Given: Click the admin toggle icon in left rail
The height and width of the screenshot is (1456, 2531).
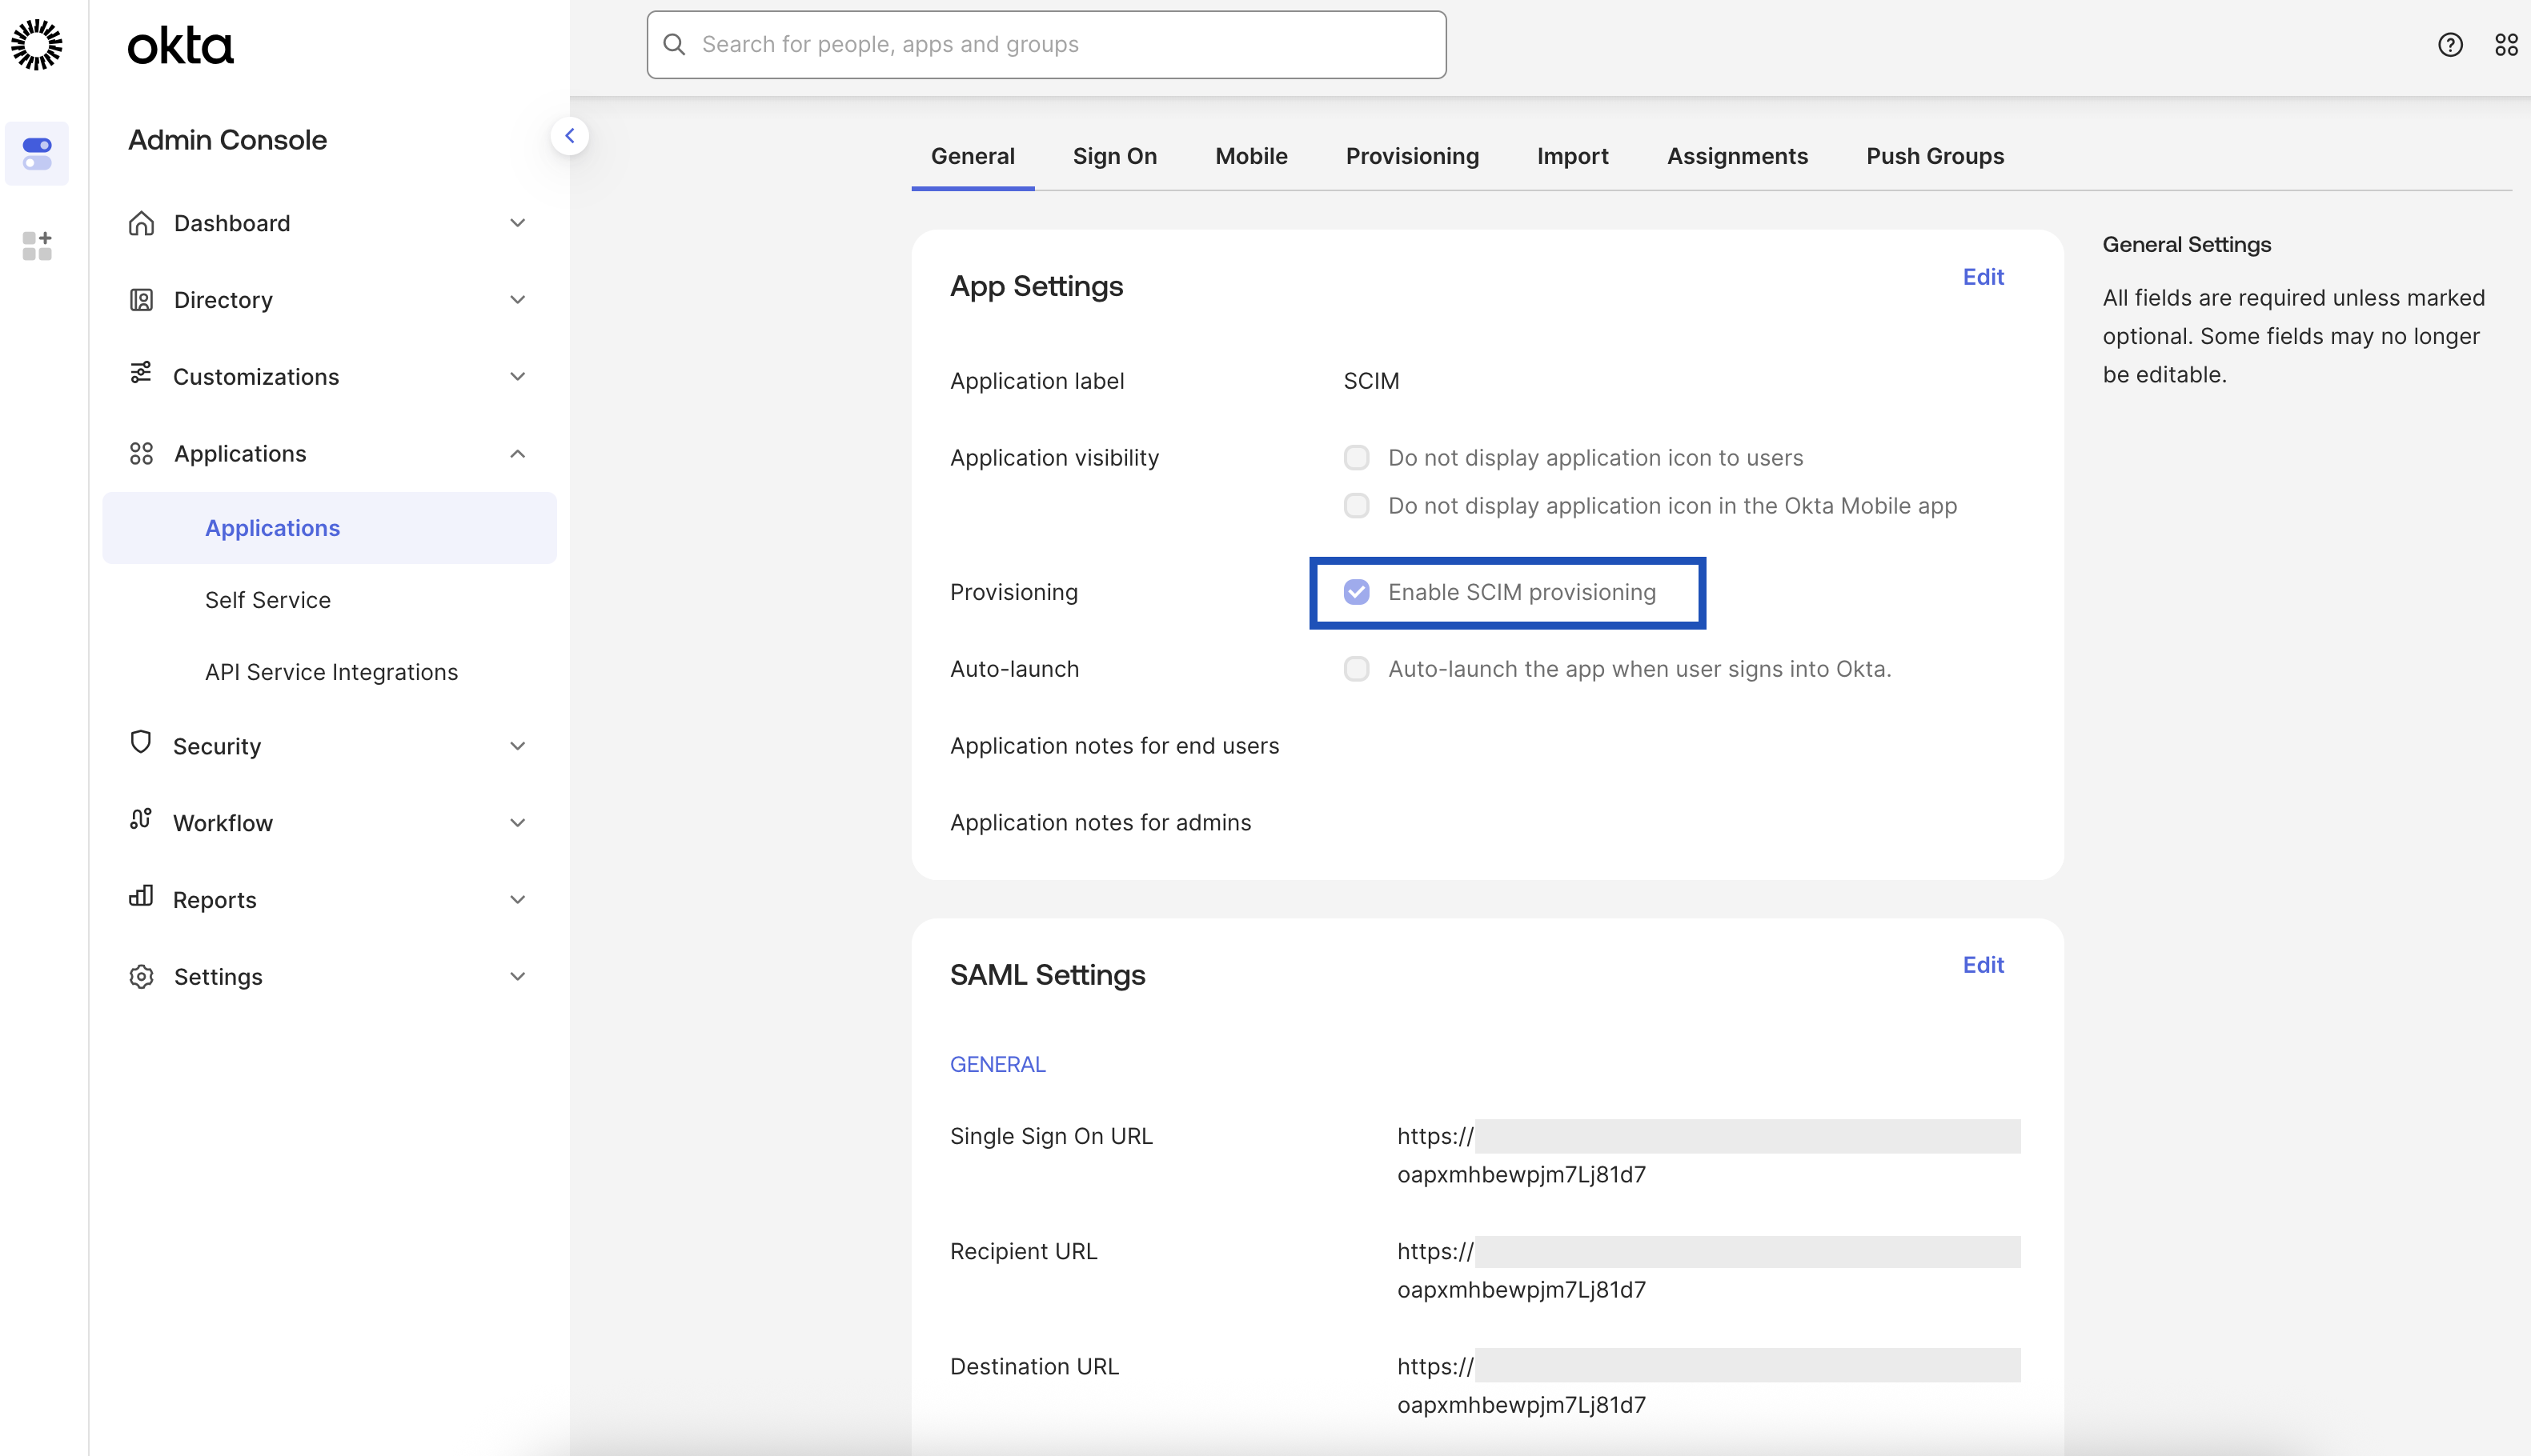Looking at the screenshot, I should point(37,153).
